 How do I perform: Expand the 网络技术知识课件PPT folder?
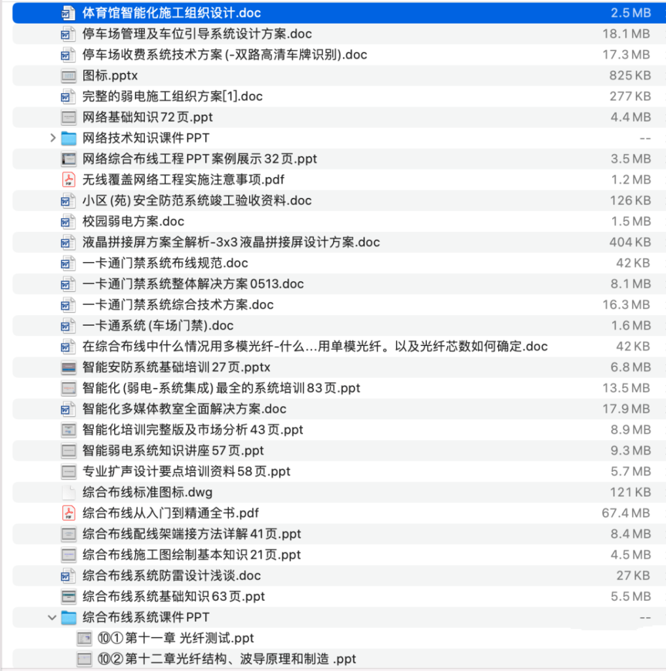(x=52, y=138)
